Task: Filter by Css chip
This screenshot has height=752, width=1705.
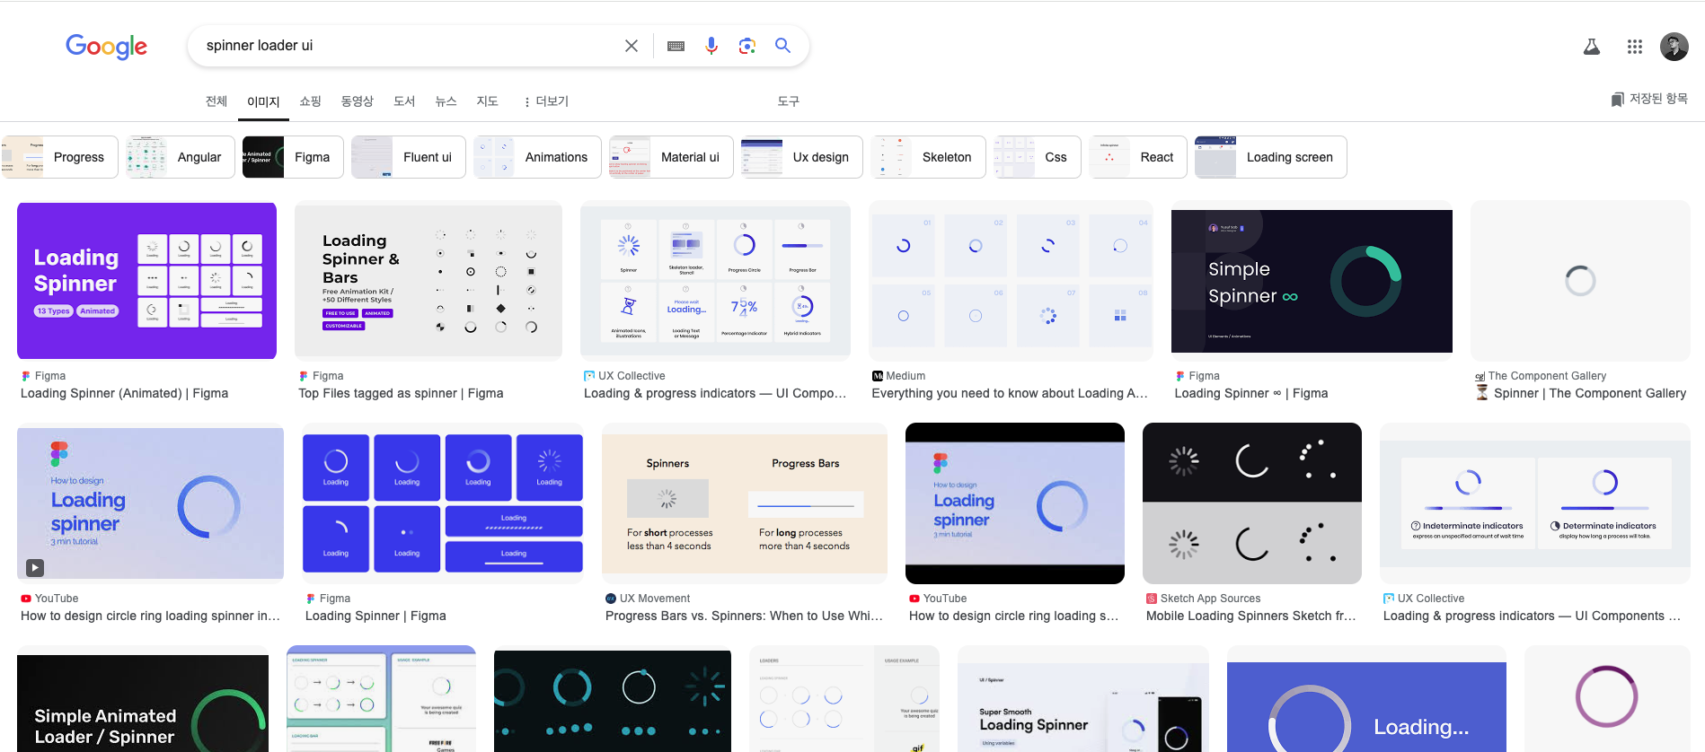Action: pyautogui.click(x=1038, y=157)
